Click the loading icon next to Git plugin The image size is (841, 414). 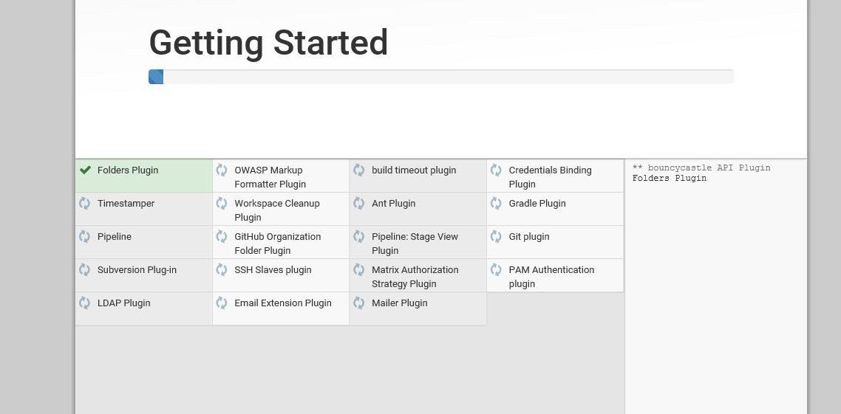(496, 236)
